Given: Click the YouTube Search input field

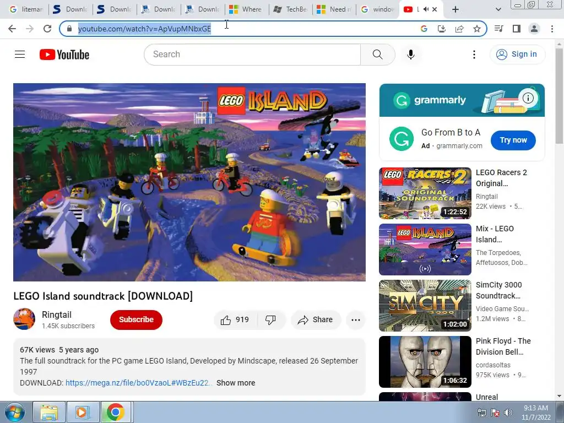Looking at the screenshot, I should [252, 55].
